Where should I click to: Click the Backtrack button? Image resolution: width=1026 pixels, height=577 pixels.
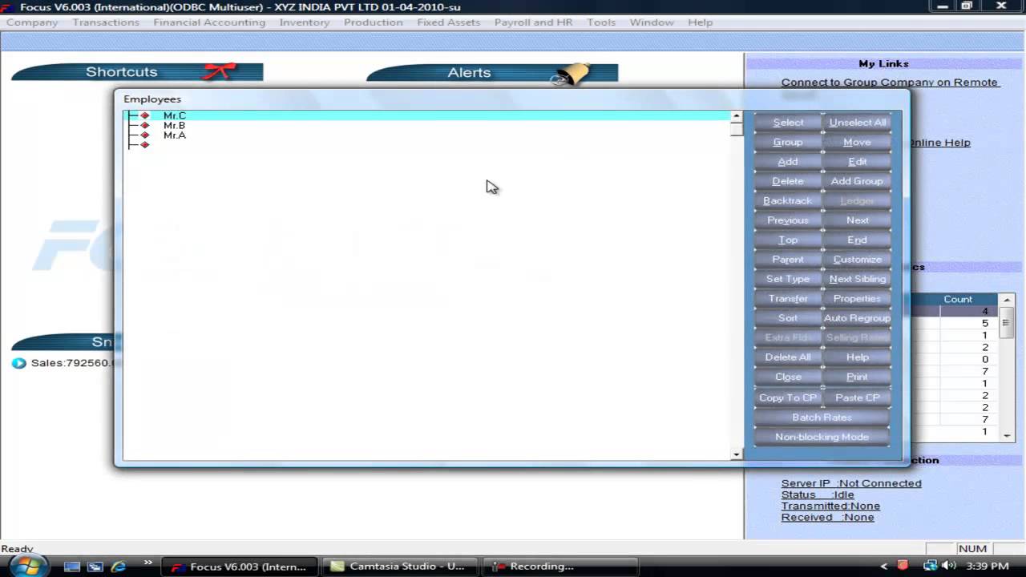pos(788,201)
